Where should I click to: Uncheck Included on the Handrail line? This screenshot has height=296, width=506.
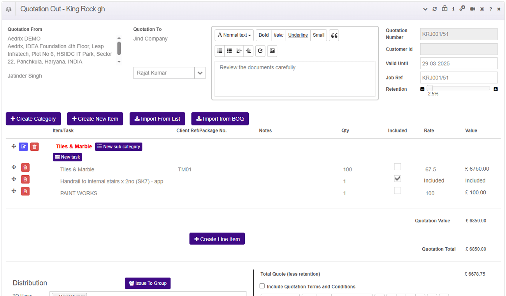pos(397,178)
